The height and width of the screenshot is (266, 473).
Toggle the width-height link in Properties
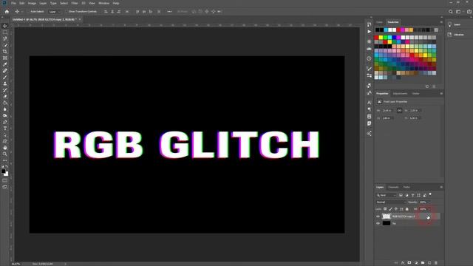coord(399,110)
